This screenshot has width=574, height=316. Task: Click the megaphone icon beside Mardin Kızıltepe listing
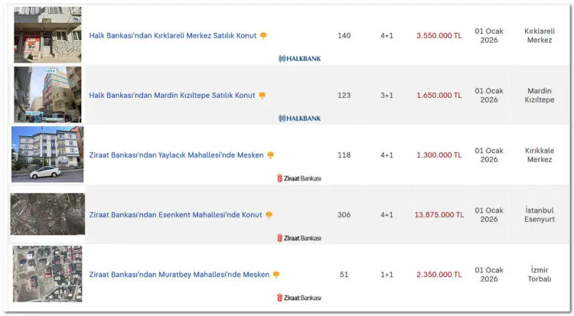[262, 96]
